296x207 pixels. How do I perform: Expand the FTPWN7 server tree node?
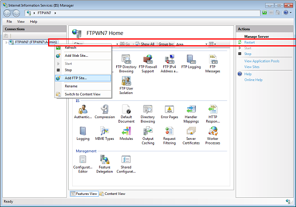[x=6, y=42]
